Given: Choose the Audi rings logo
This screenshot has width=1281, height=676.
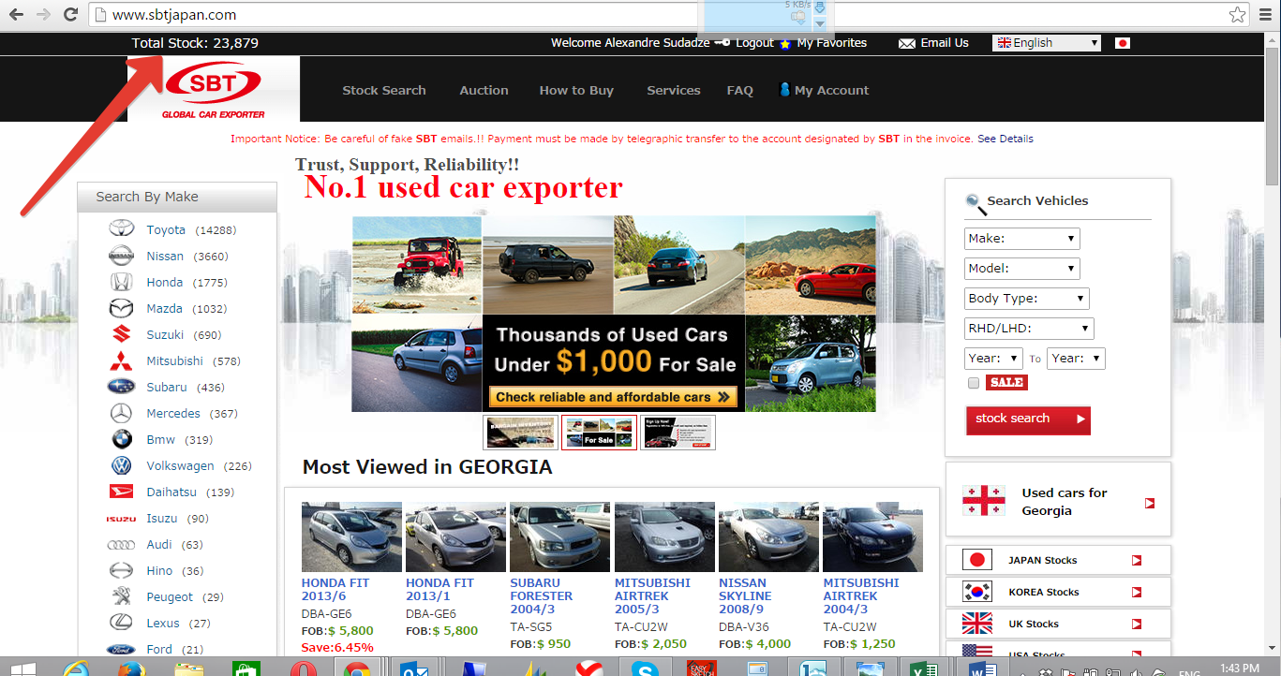Looking at the screenshot, I should pos(122,545).
